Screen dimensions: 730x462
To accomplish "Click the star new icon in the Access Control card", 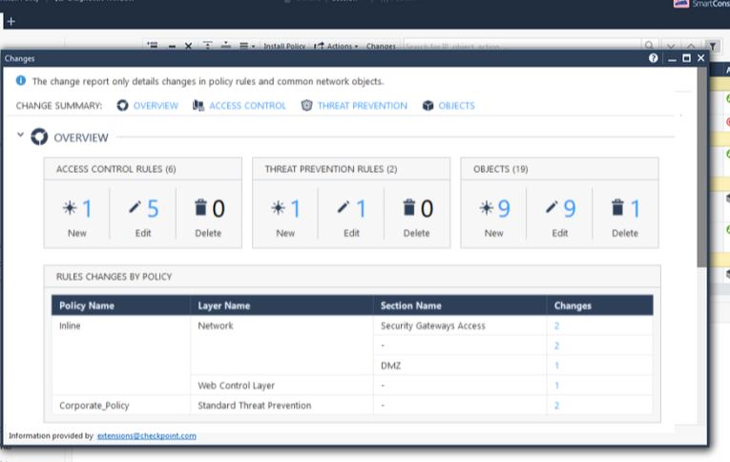I will click(x=70, y=207).
